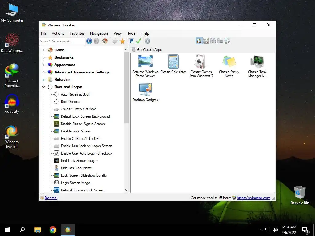This screenshot has height=236, width=315.
Task: Click the create shortcut arrow toolbar icon
Action: [x=131, y=41]
